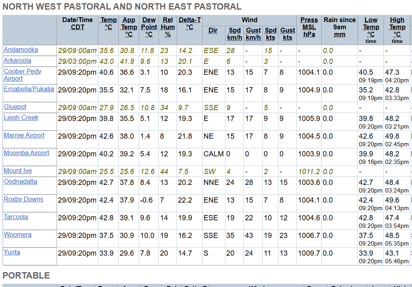Click the CDT abbreviation in Date/Time header
Screen dimensions: 412x287
(x=77, y=27)
